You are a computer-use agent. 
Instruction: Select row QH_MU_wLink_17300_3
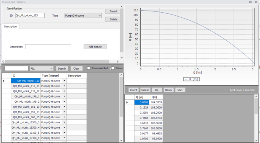(26, 122)
